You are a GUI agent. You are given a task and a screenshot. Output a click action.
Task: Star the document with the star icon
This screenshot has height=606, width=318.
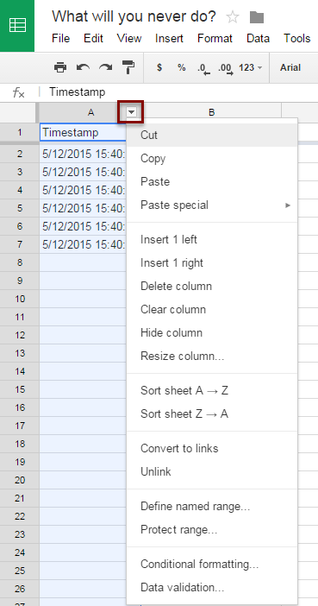pos(233,17)
